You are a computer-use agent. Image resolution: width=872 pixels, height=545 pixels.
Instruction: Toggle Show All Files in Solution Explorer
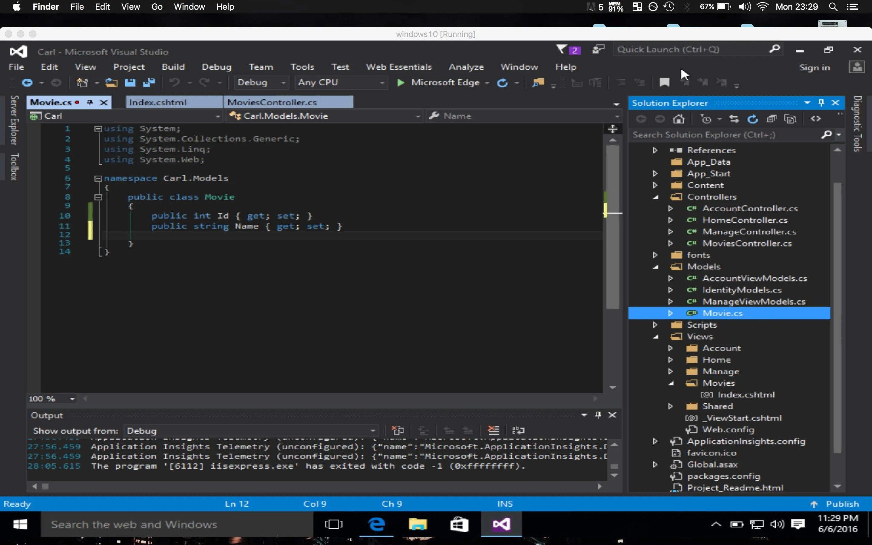coord(790,119)
